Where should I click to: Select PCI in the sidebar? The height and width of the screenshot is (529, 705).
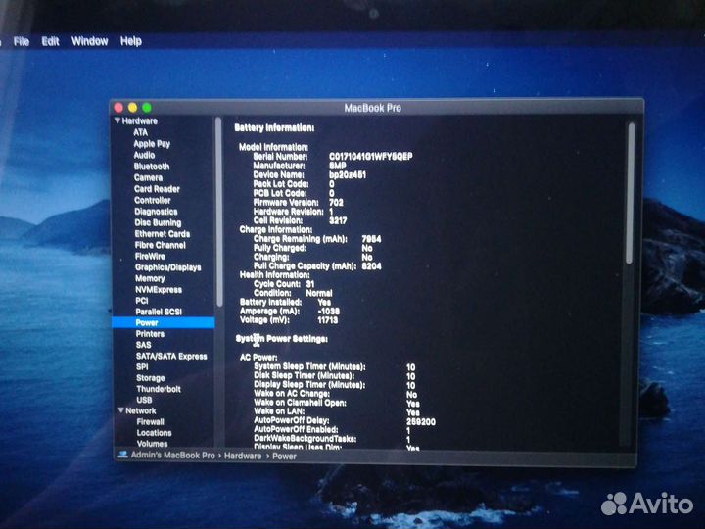coord(142,301)
